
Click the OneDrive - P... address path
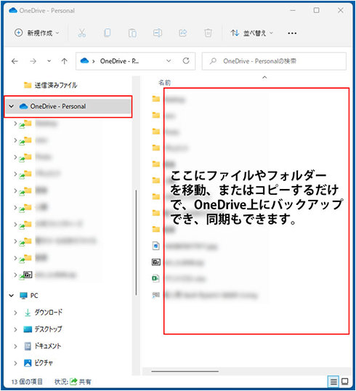point(119,61)
